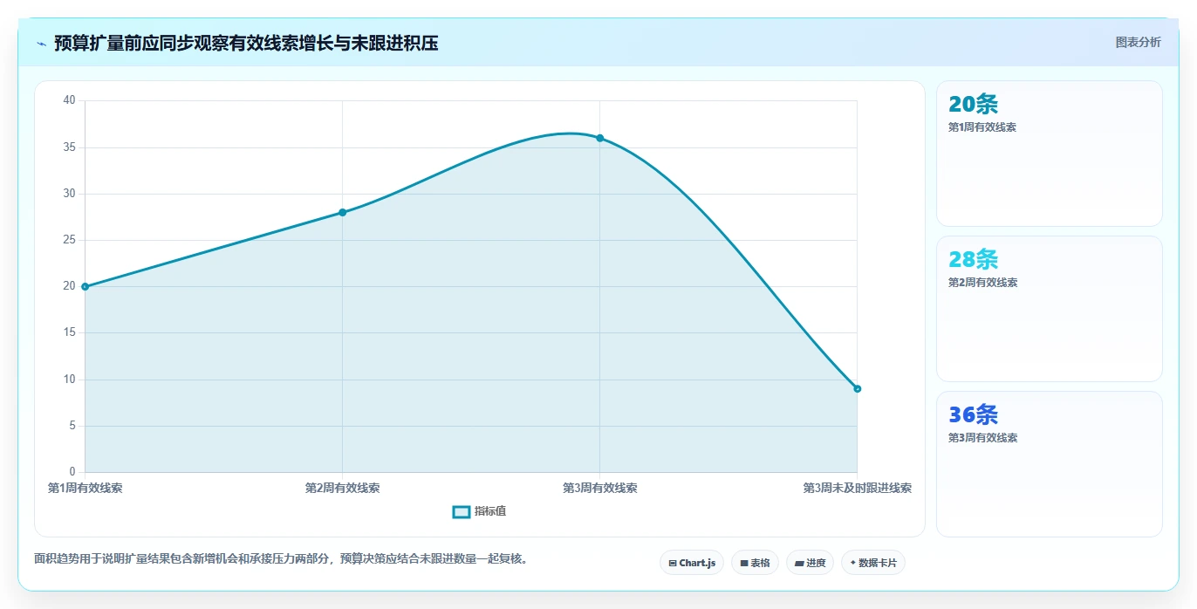Click y-axis value 10
The height and width of the screenshot is (609, 1197).
(69, 380)
